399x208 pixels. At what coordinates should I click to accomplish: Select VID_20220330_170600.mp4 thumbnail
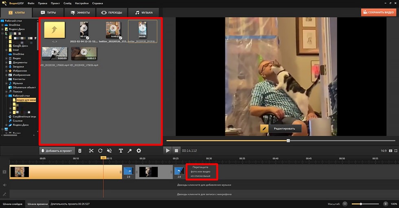coord(55,53)
